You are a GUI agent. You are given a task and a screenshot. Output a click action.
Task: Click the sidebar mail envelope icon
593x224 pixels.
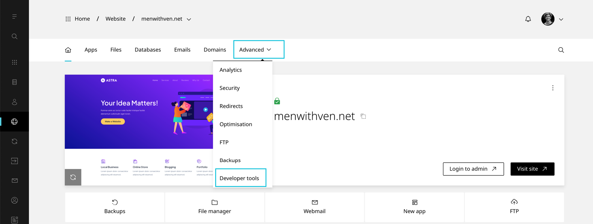pyautogui.click(x=15, y=181)
